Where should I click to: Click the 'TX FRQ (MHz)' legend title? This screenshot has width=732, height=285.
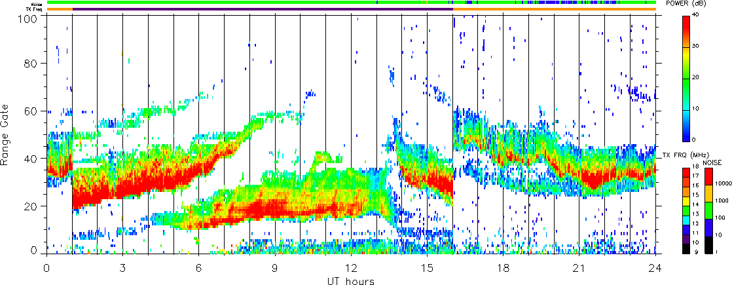coord(686,155)
